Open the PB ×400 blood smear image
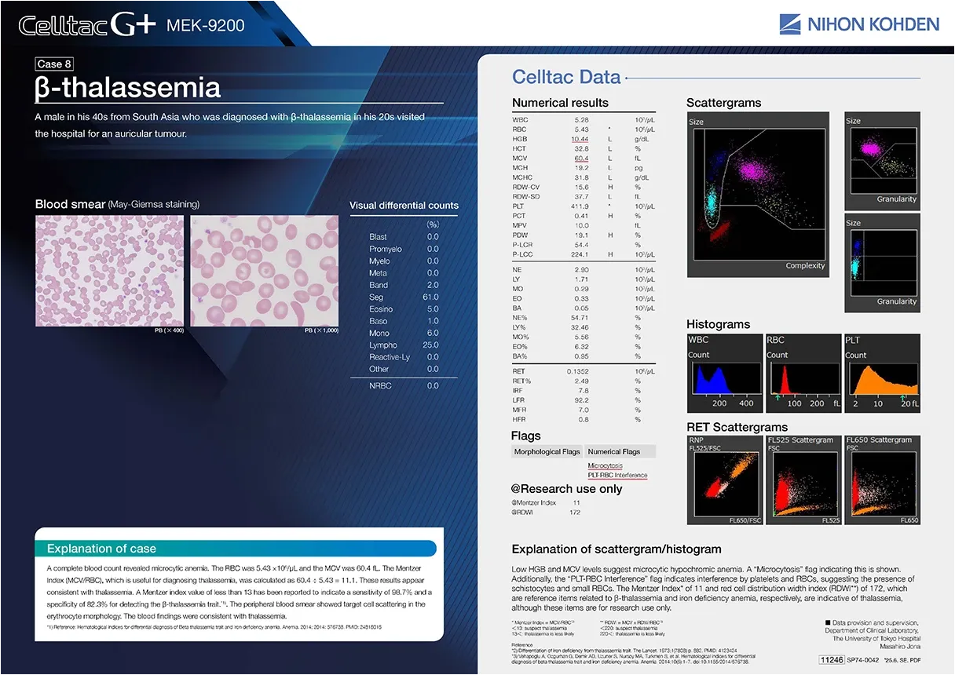 (109, 271)
